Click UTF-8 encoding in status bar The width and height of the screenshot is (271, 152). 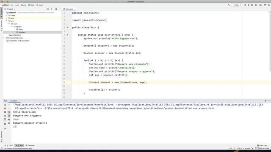coord(239,148)
